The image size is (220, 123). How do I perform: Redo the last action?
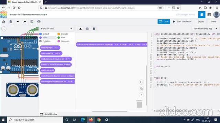coord(25,22)
